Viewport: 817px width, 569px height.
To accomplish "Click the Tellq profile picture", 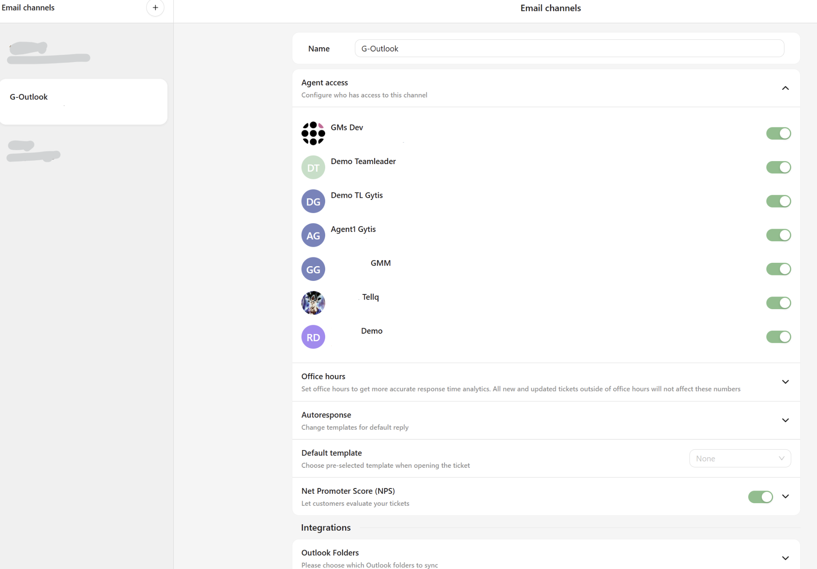I will coord(313,303).
